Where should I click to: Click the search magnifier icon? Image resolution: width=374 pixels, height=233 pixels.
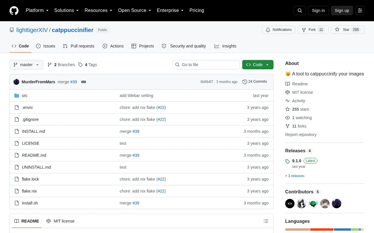(x=300, y=10)
